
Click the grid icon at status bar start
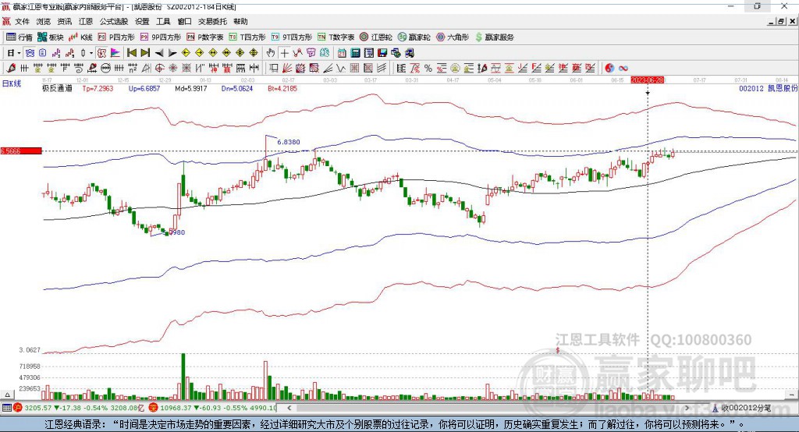coord(6,408)
